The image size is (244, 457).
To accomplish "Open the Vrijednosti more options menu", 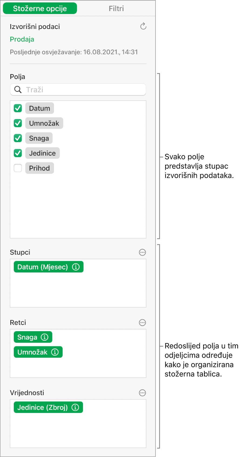I will click(142, 393).
